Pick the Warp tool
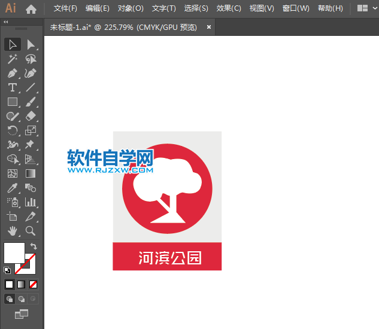379x329 pixels. 13,145
